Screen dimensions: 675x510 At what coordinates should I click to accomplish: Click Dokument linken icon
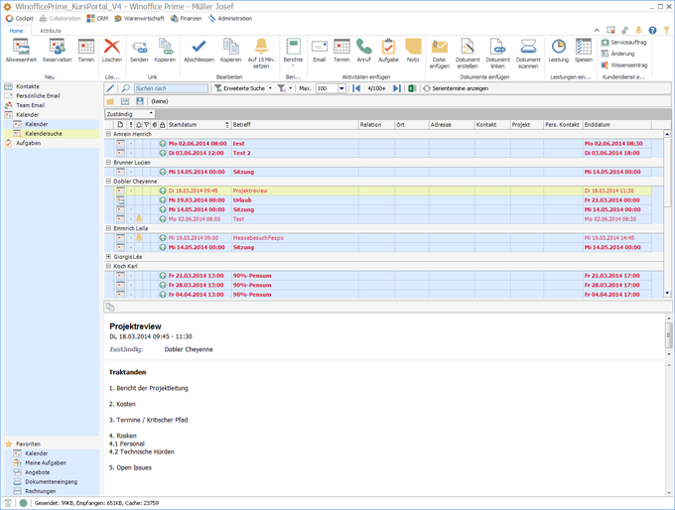point(497,54)
